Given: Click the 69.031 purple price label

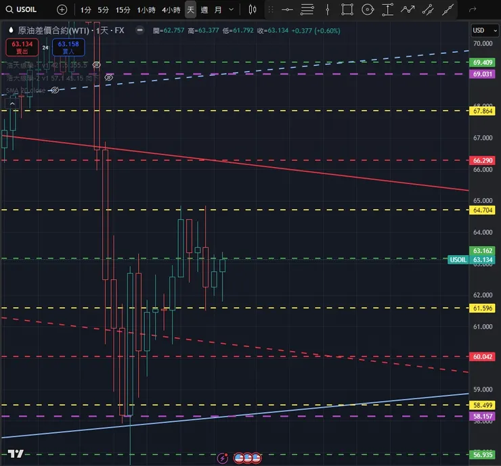Looking at the screenshot, I should [482, 74].
